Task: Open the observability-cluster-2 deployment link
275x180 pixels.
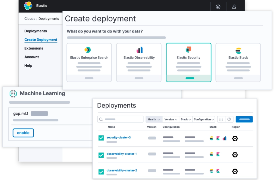Action: pos(122,170)
